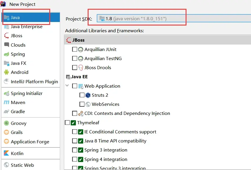Click the IntelliJ Platform Plugin icon
Image resolution: width=251 pixels, height=170 pixels.
pyautogui.click(x=6, y=81)
